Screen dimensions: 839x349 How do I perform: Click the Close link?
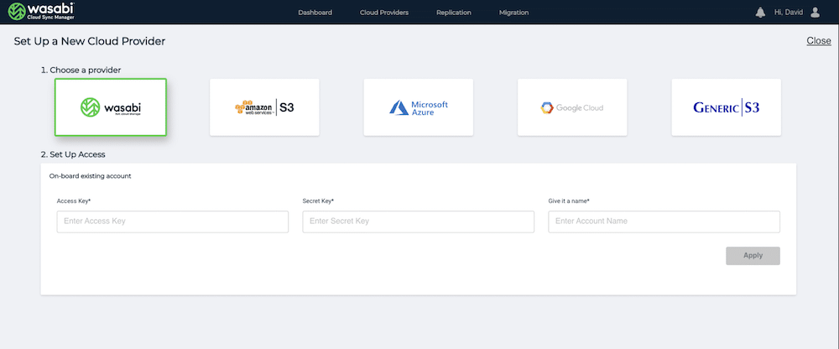pyautogui.click(x=819, y=40)
